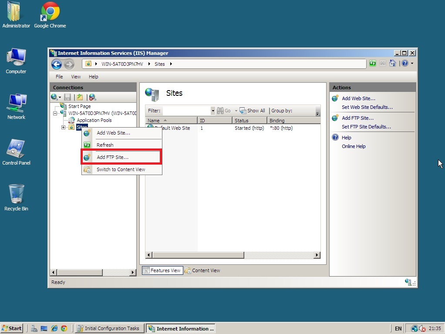Click Add Web Site in the Actions pane
445x334 pixels.
358,98
